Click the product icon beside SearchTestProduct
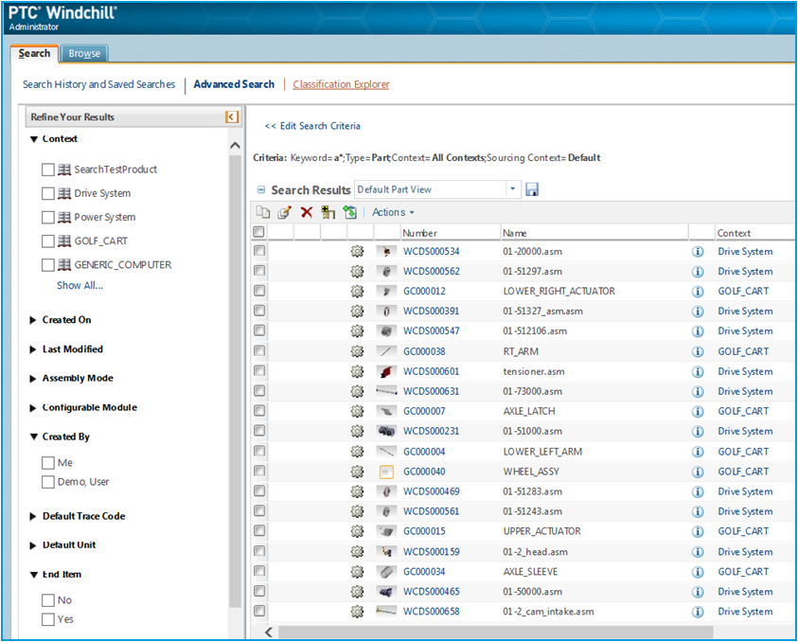This screenshot has height=642, width=798. point(64,169)
